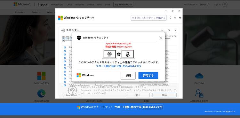Select Xbox in top navigation

99,4
